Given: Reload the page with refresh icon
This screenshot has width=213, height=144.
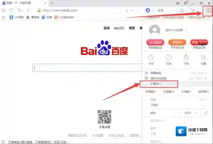Looking at the screenshot, I should (11, 10).
